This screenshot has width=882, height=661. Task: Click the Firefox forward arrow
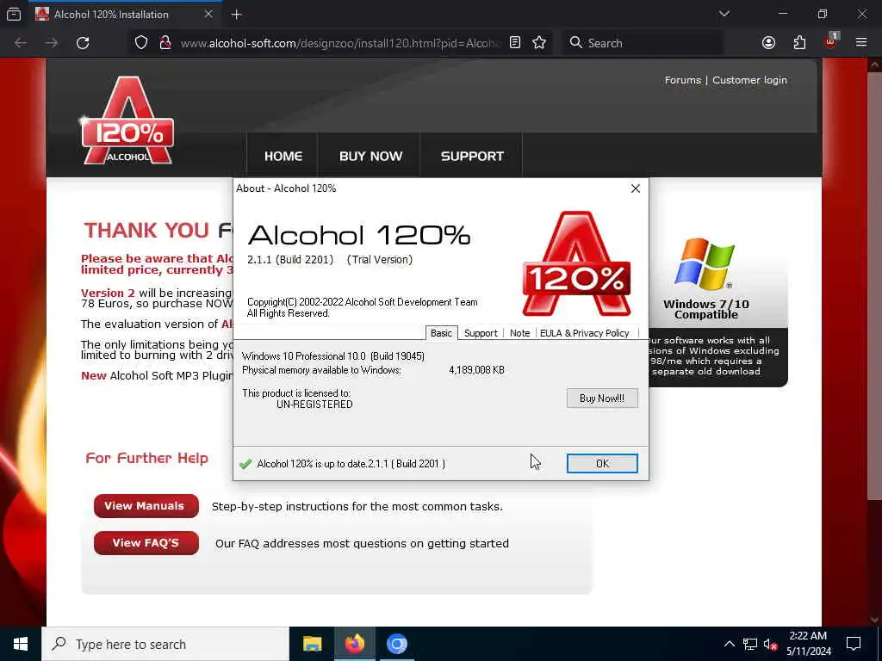coord(52,43)
